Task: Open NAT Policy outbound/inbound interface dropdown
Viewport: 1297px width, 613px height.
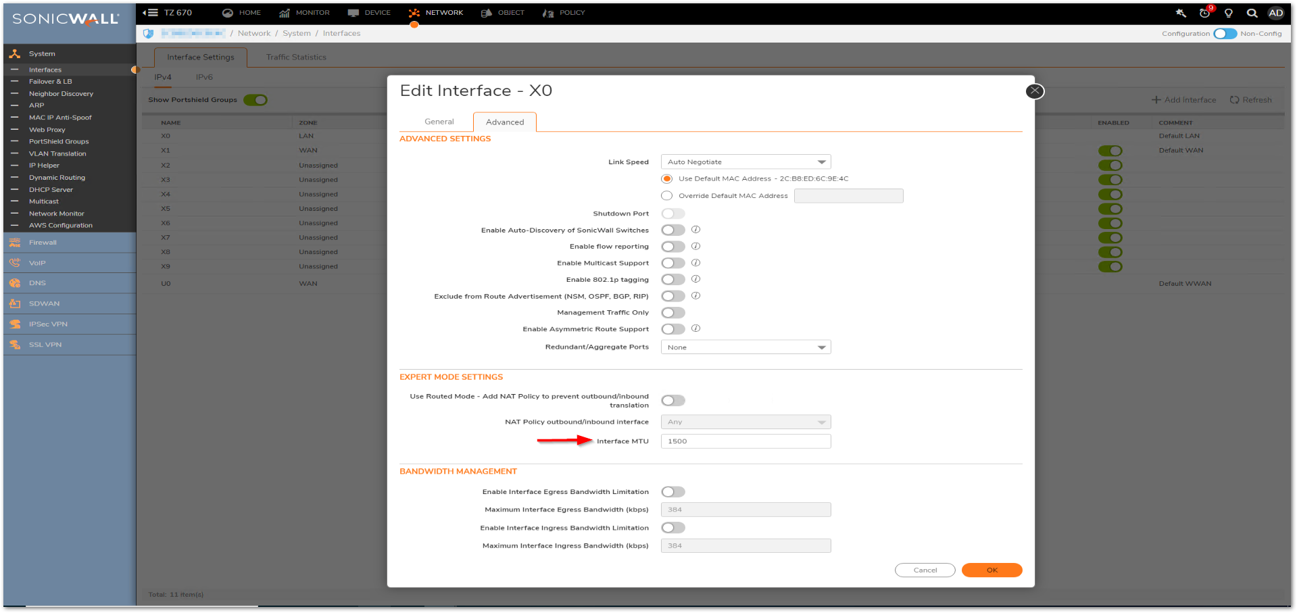Action: [745, 422]
